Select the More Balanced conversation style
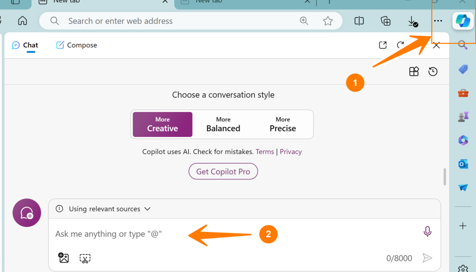Image resolution: width=476 pixels, height=272 pixels. [223, 124]
